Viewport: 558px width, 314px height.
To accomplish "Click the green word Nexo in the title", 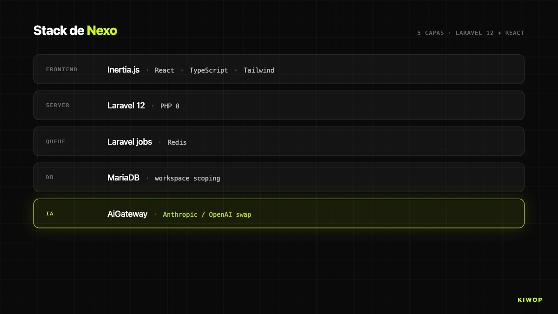I will tap(102, 31).
